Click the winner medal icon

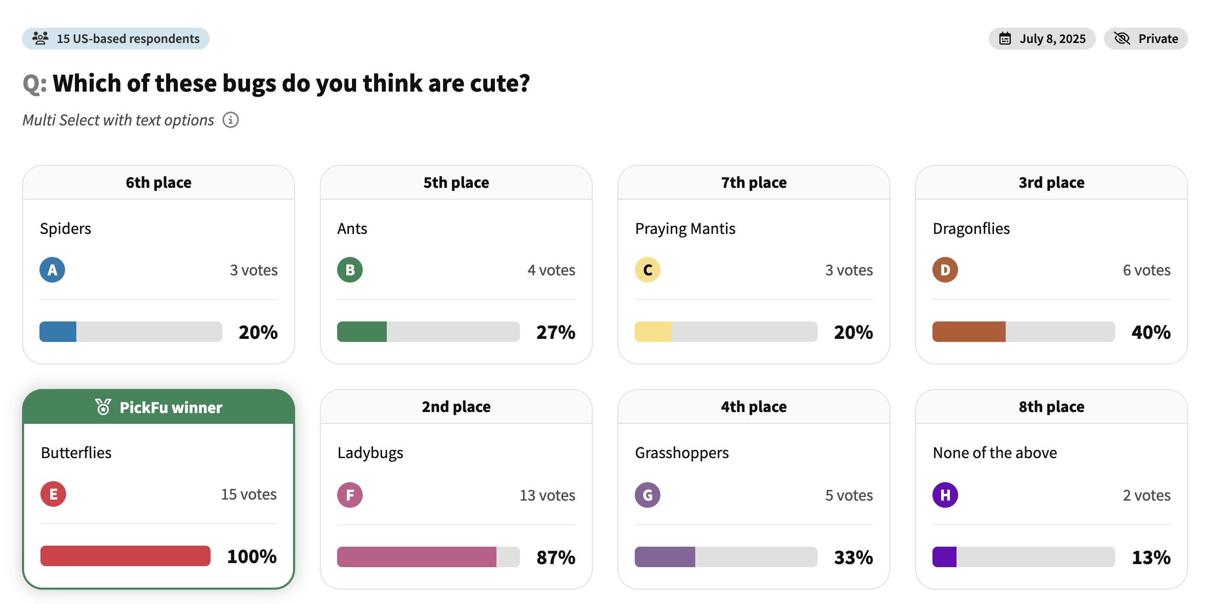(x=103, y=407)
